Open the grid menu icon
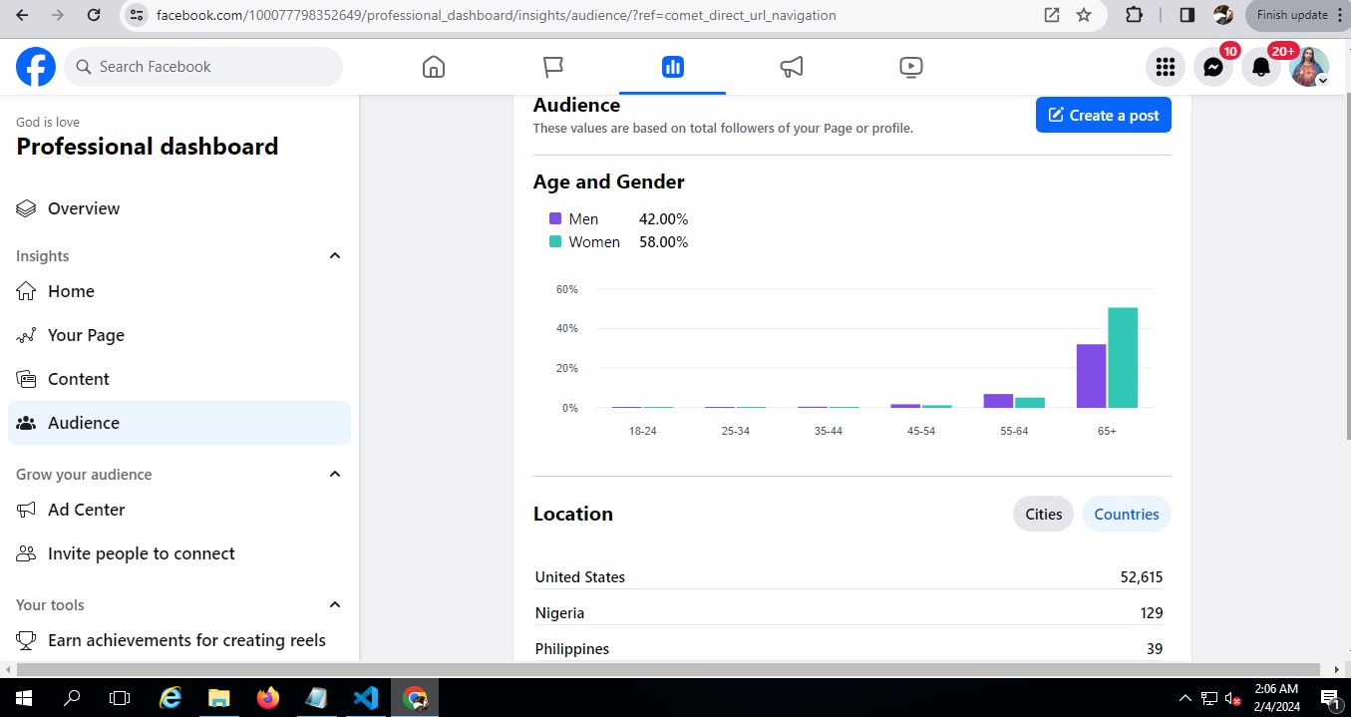This screenshot has height=717, width=1351. point(1165,67)
